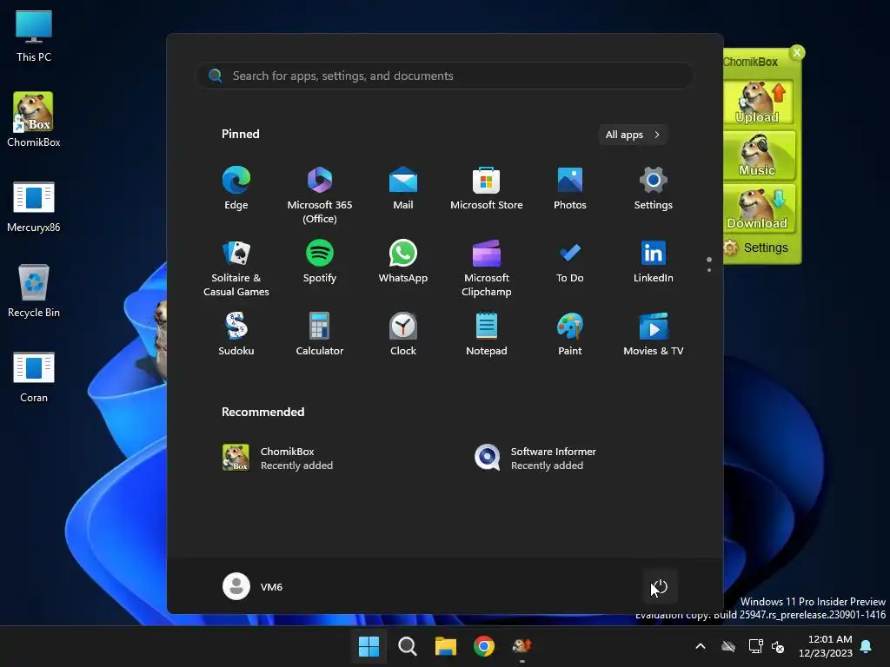The width and height of the screenshot is (890, 667).
Task: Select Coran desktop icon
Action: [34, 377]
